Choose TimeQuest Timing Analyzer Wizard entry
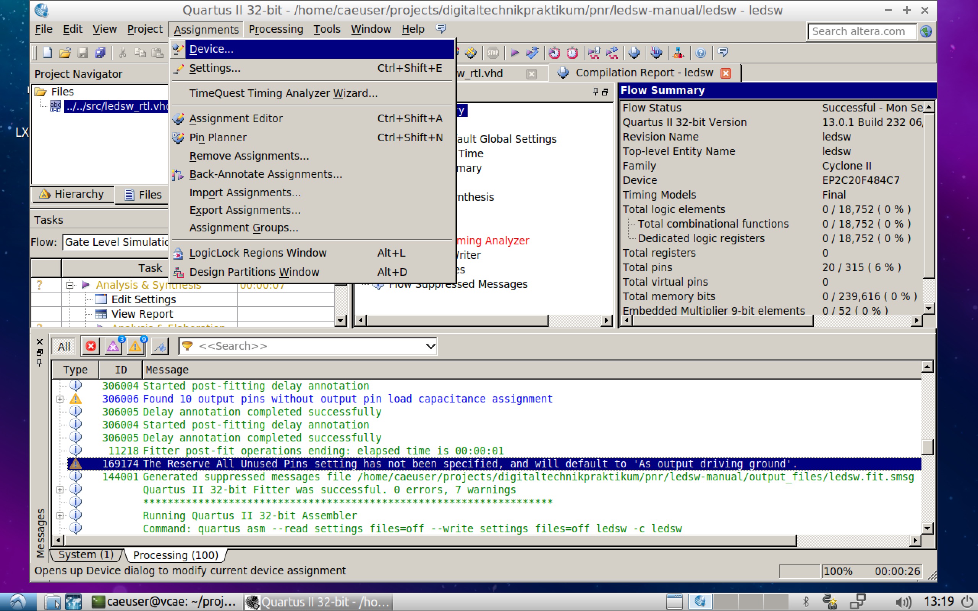This screenshot has width=978, height=611. pyautogui.click(x=312, y=93)
